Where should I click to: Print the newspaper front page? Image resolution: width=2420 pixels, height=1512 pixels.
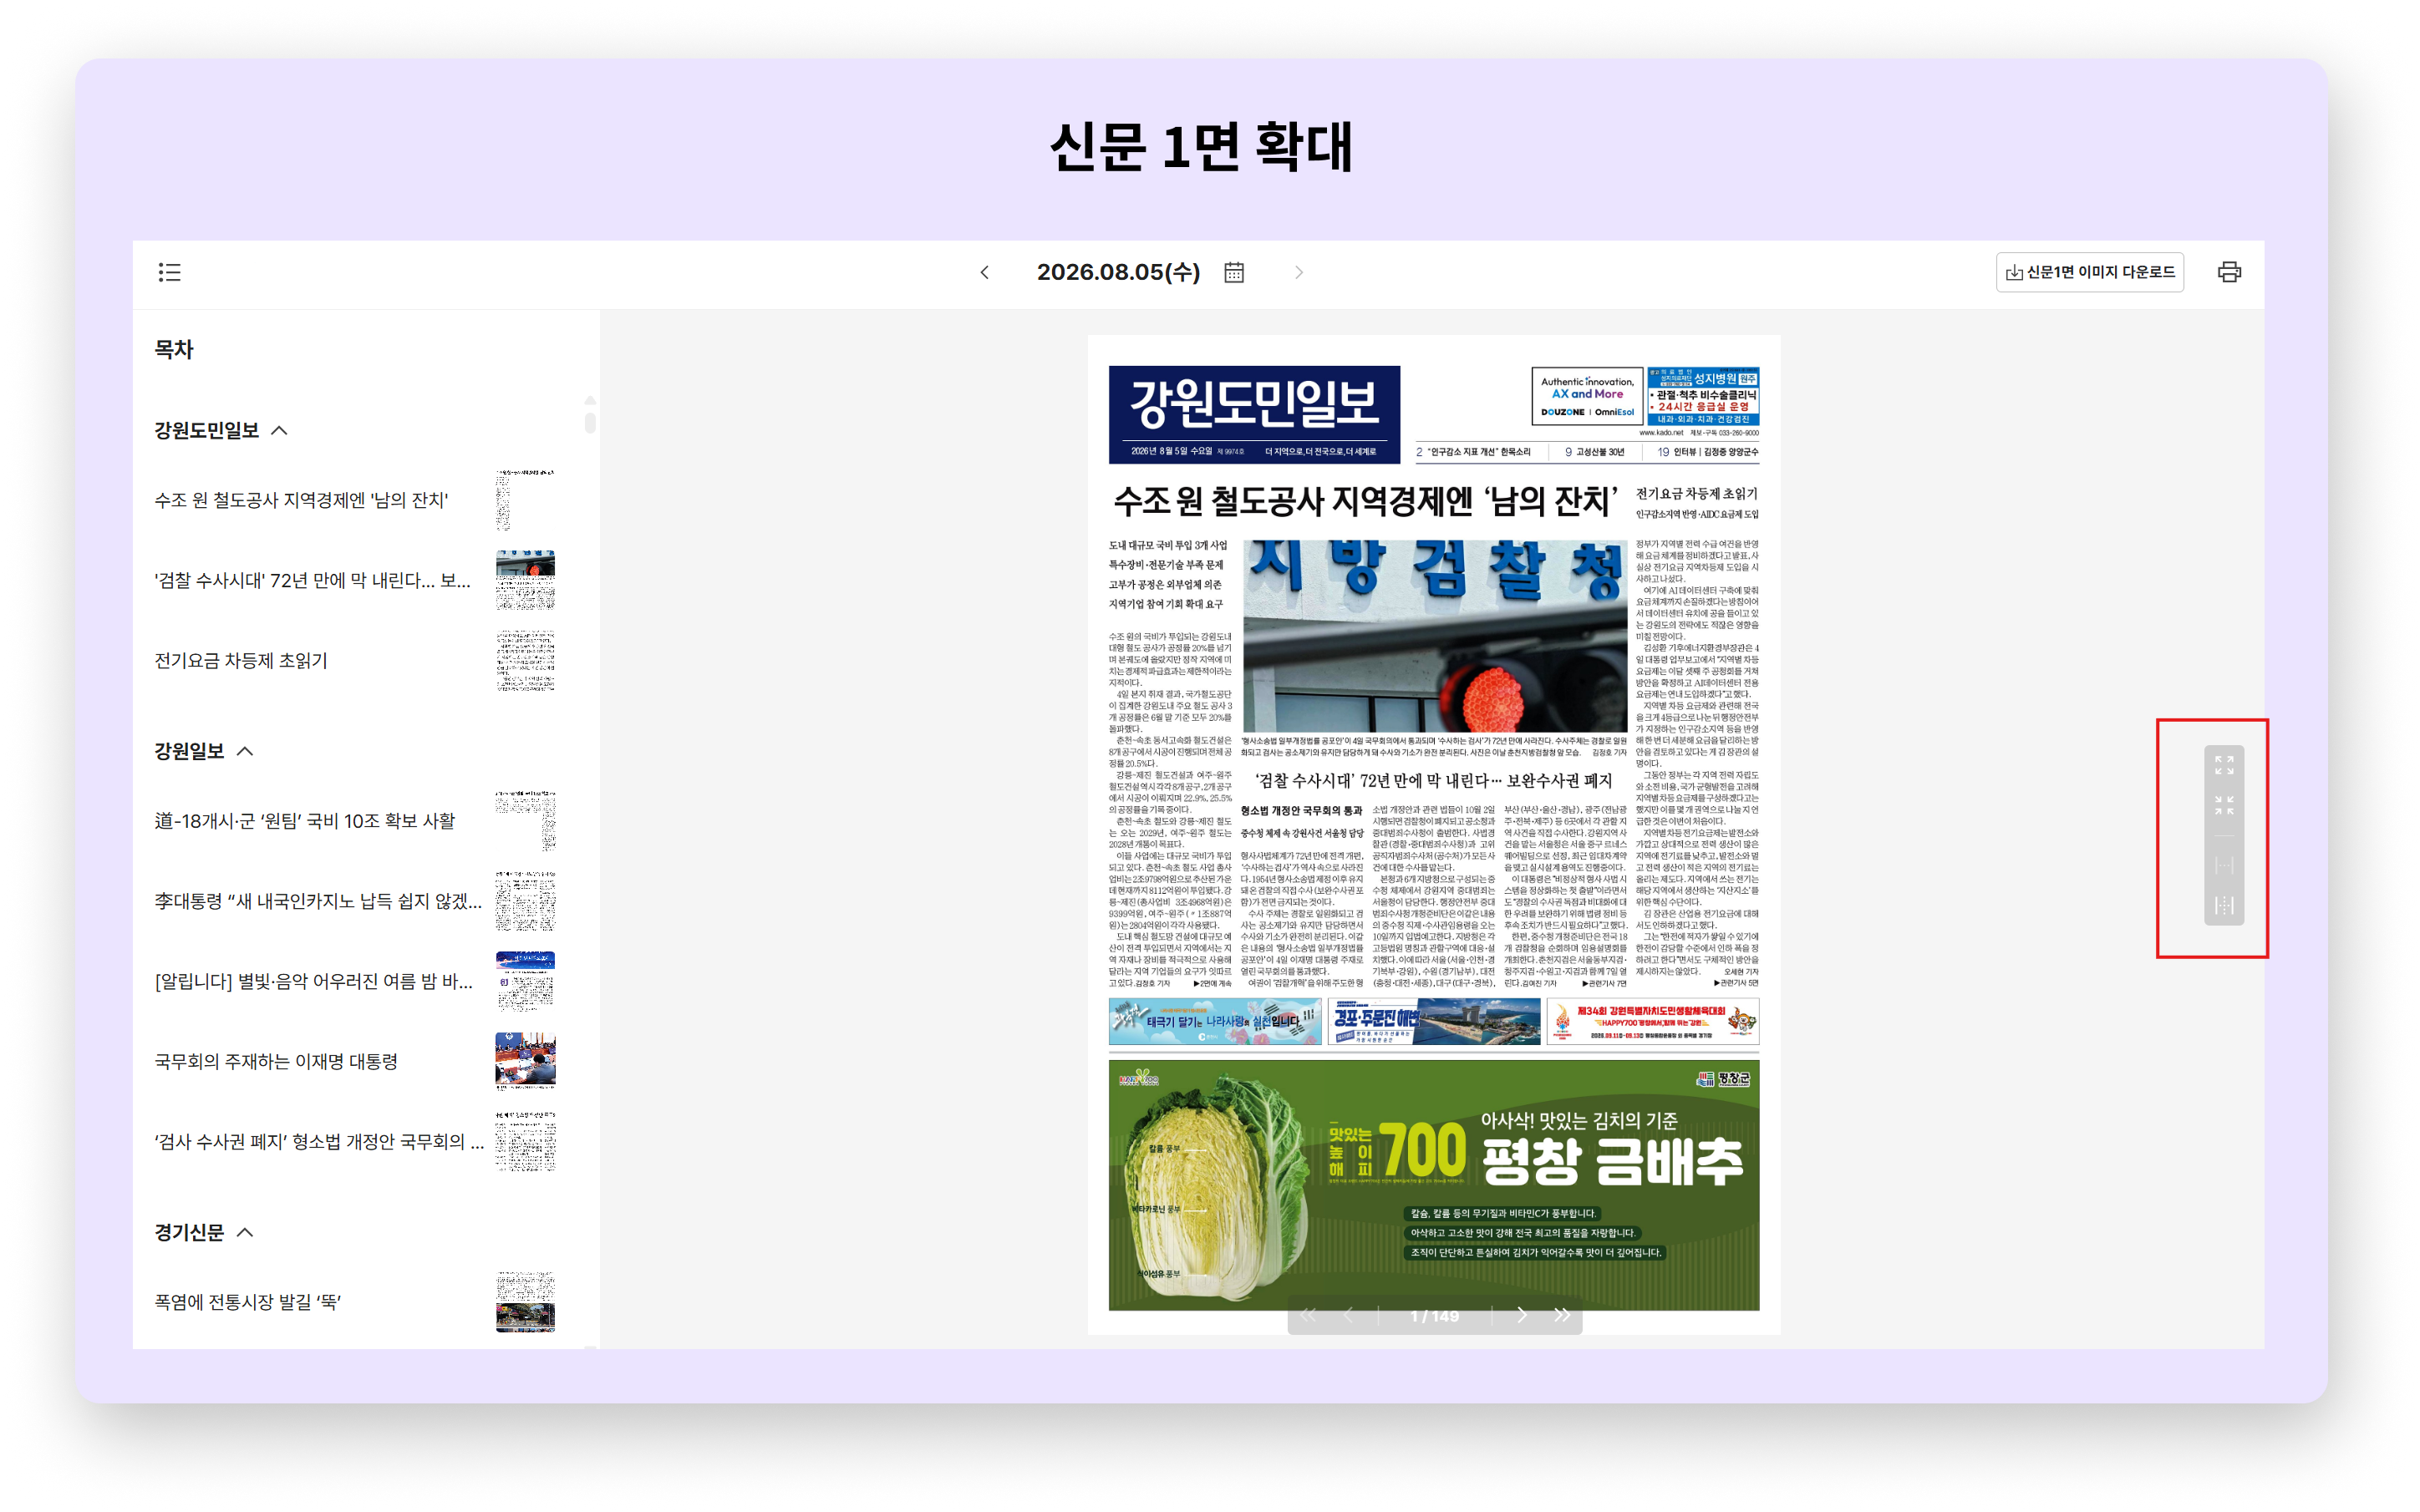(2229, 272)
